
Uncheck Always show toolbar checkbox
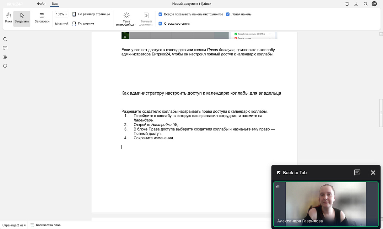tap(160, 14)
